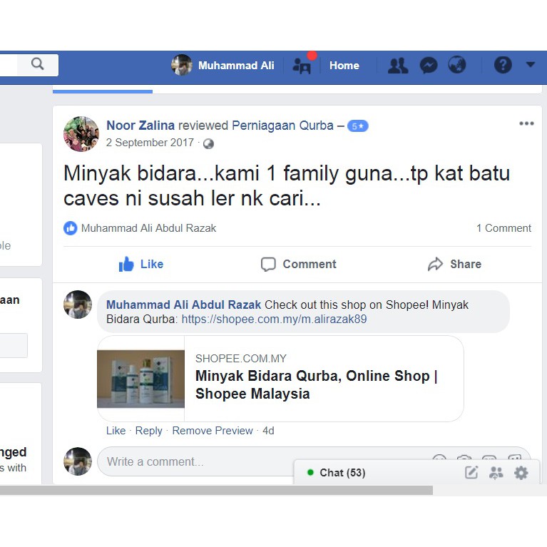Open the friends finder icon with red badge
547x547 pixels.
pos(302,66)
